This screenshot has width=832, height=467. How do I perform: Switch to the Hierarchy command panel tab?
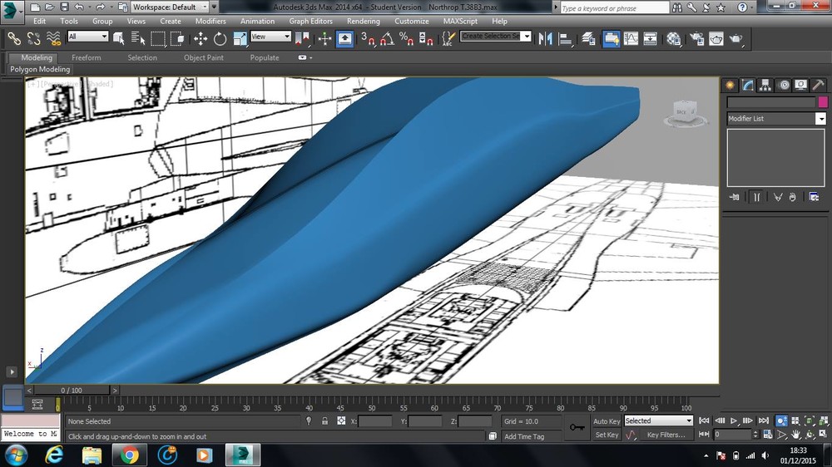tap(765, 85)
